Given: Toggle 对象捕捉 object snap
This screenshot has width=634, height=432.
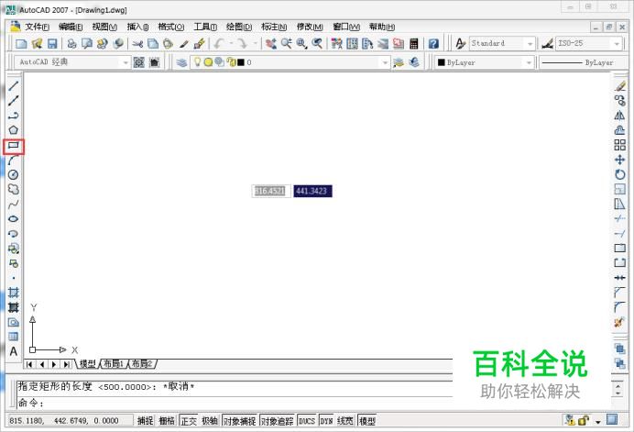Looking at the screenshot, I should click(x=239, y=421).
